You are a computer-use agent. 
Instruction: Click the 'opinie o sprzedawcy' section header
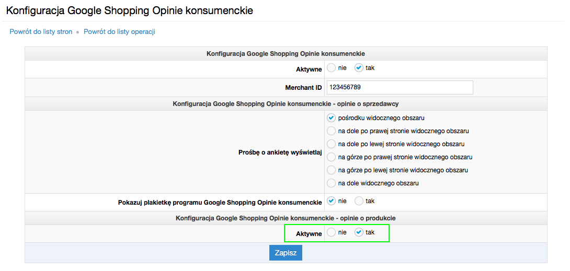click(x=286, y=104)
